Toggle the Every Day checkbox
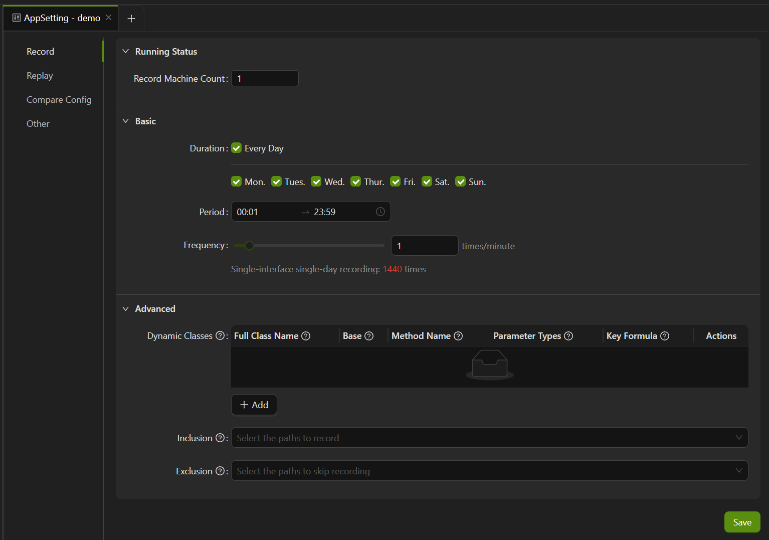 pyautogui.click(x=237, y=148)
